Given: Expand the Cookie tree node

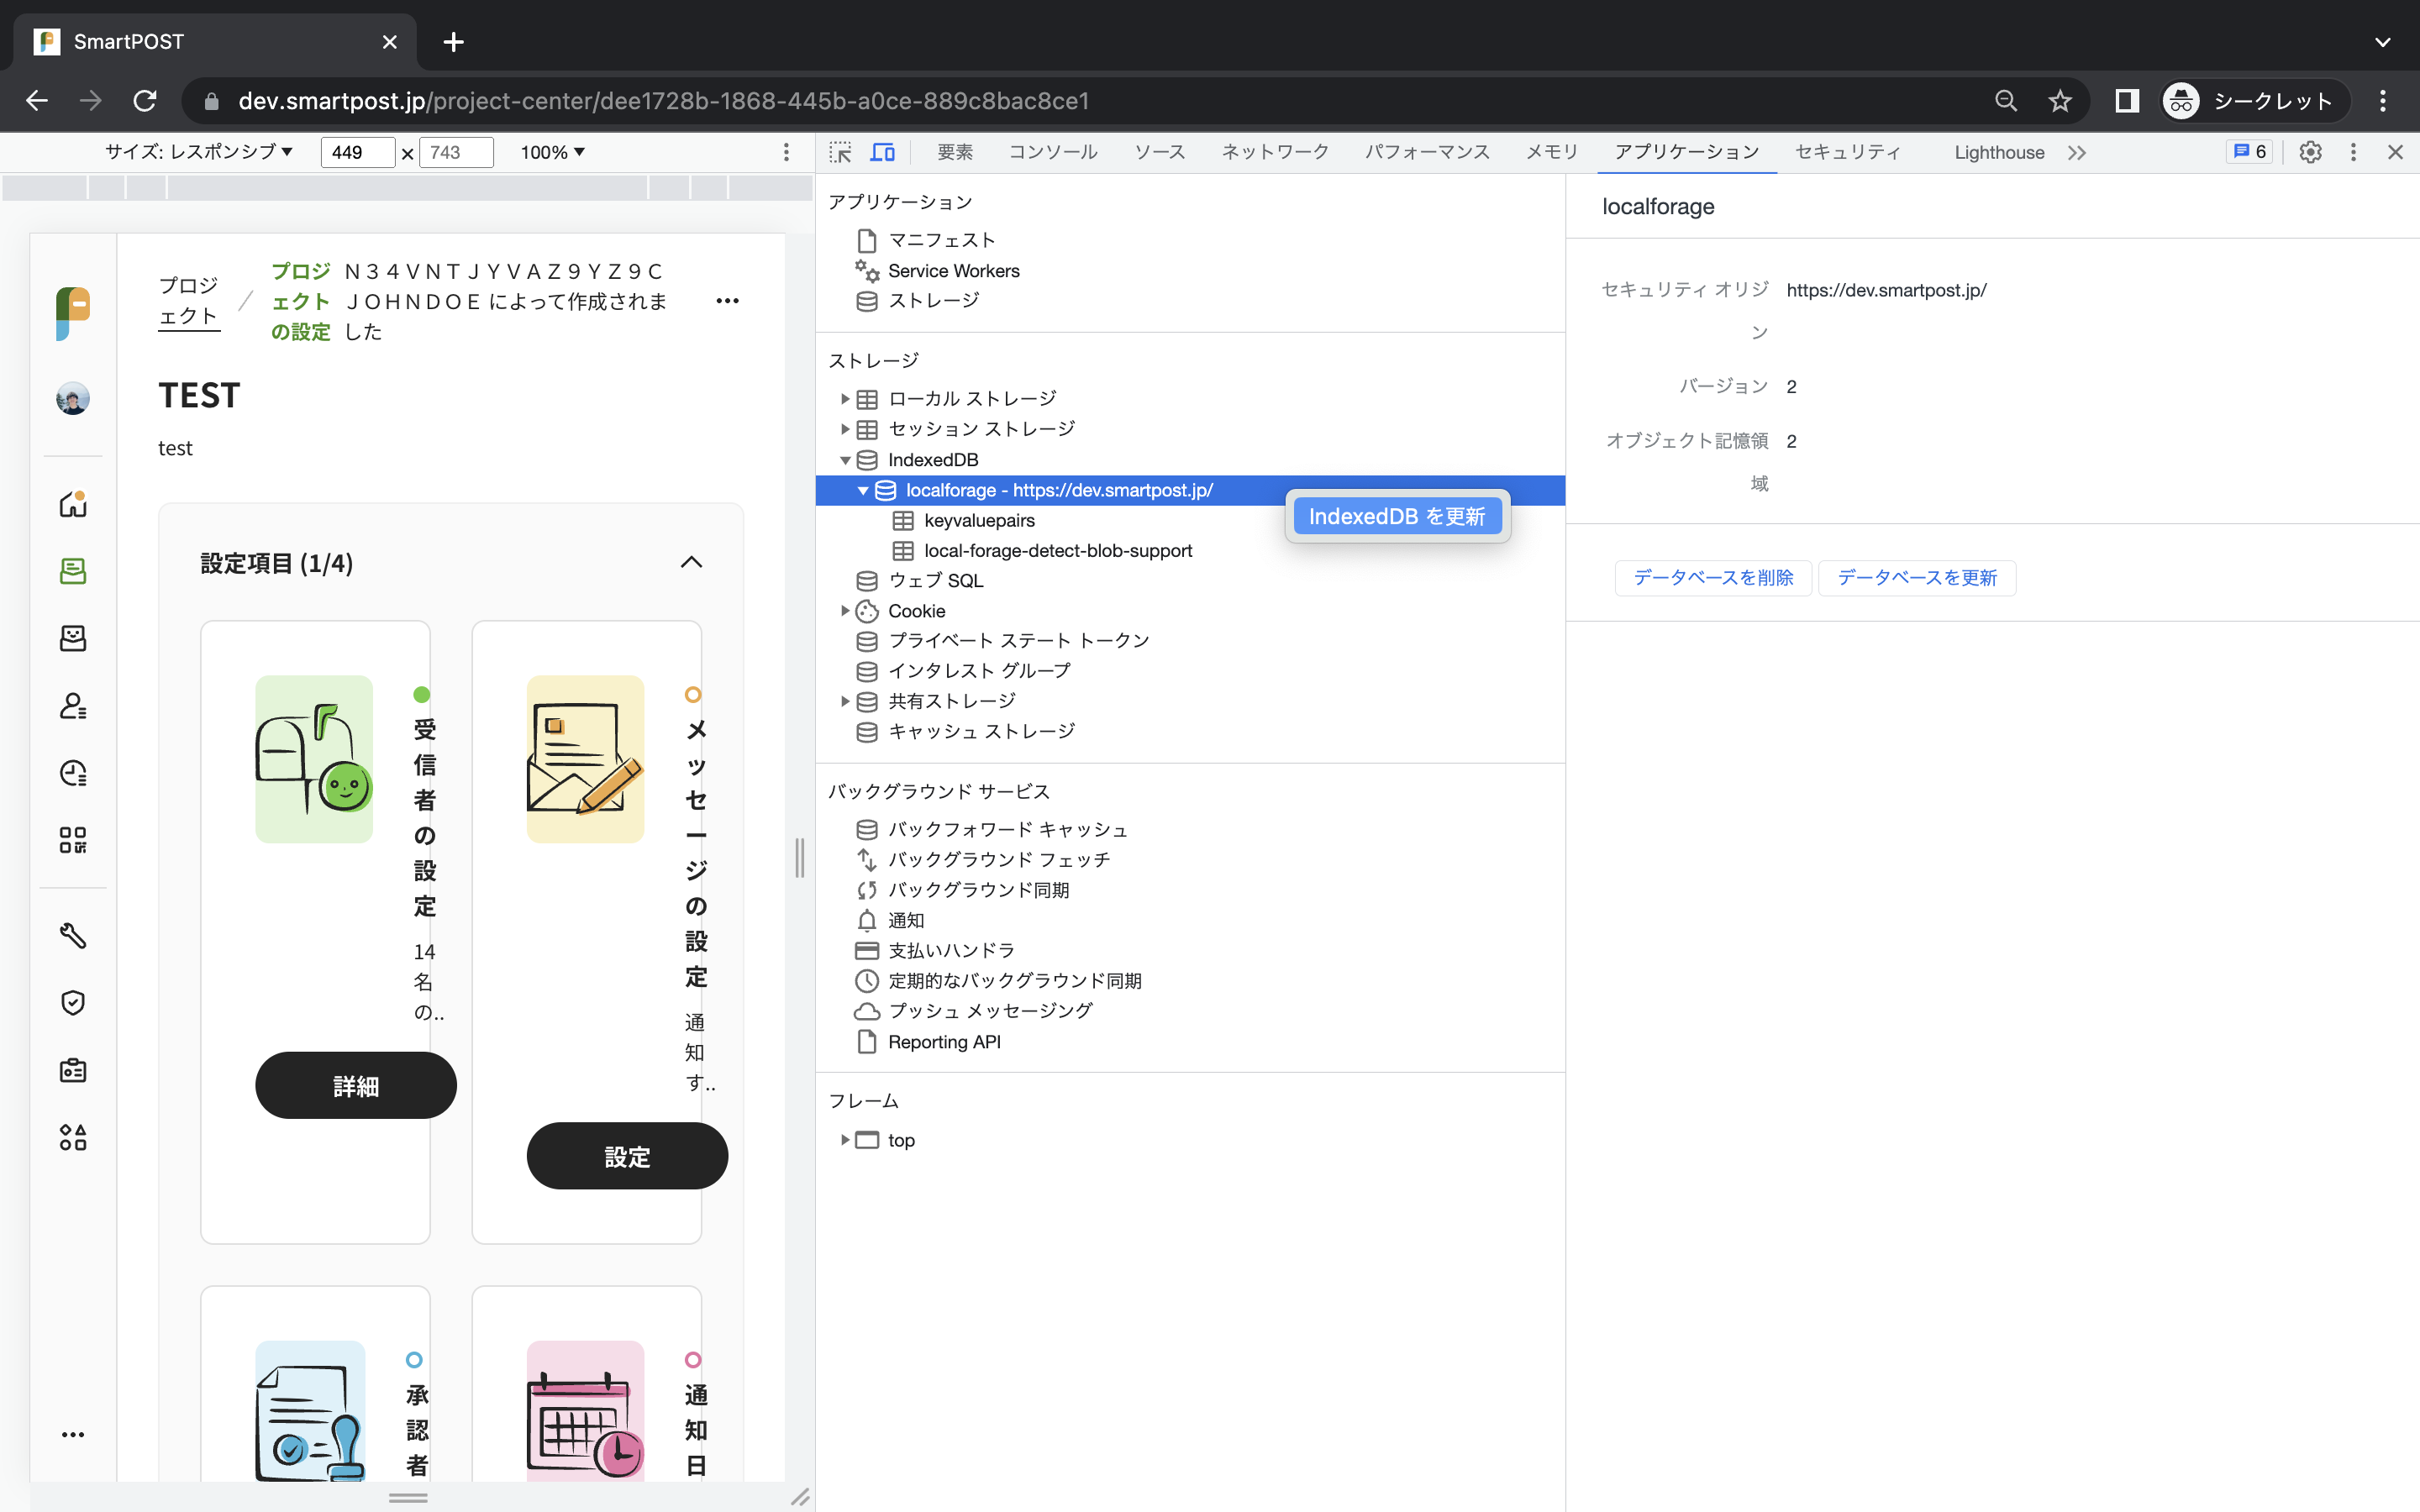Looking at the screenshot, I should point(845,611).
